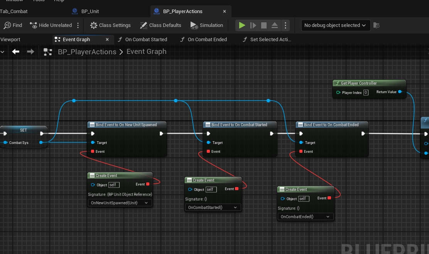Viewport: 429px width, 254px height.
Task: Click the Object self field on OnNewUnitSpawned Create Event
Action: point(114,185)
